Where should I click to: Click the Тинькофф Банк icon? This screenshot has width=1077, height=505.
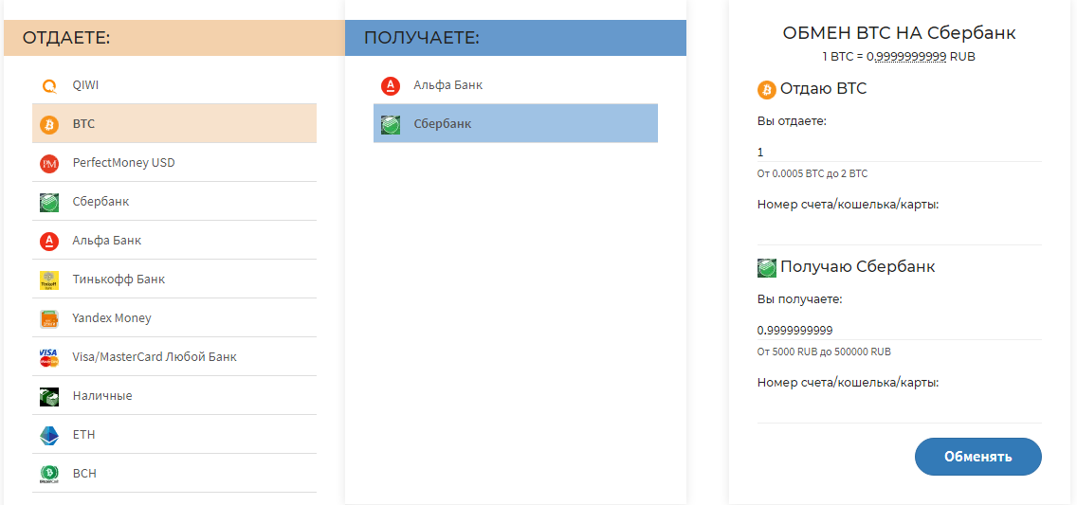(x=49, y=280)
